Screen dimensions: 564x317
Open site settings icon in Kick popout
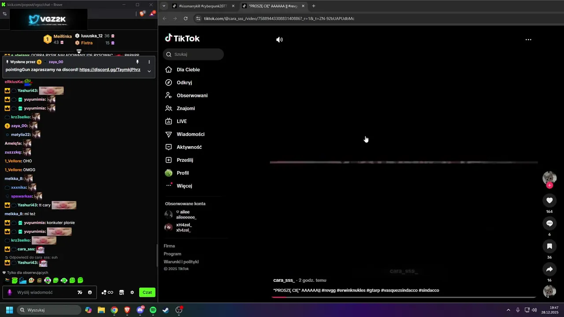4,14
